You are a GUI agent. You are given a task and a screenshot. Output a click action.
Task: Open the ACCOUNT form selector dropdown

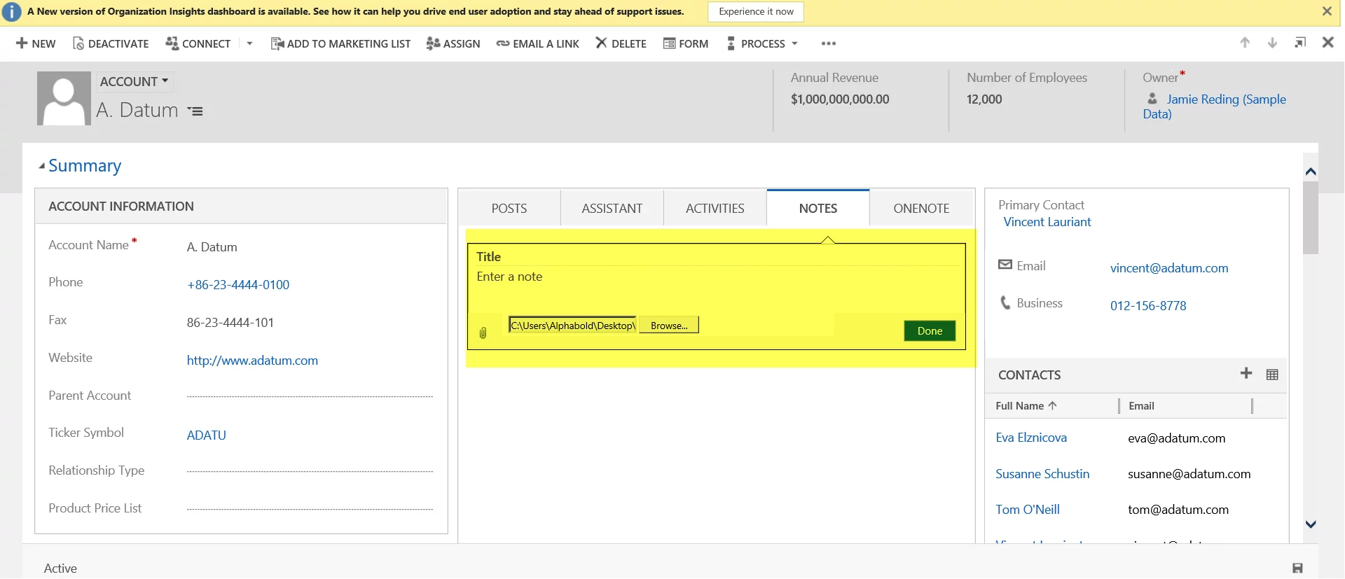pos(134,81)
